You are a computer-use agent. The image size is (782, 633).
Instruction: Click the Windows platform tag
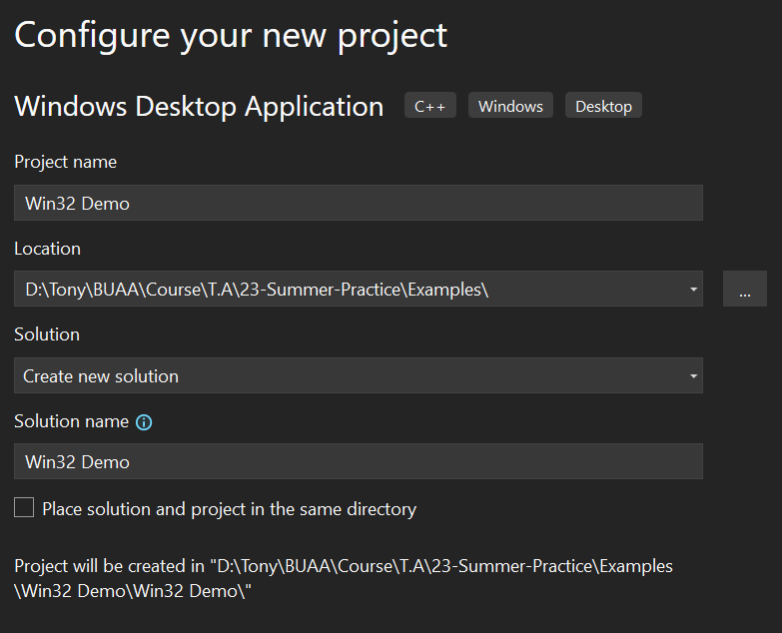click(x=510, y=106)
